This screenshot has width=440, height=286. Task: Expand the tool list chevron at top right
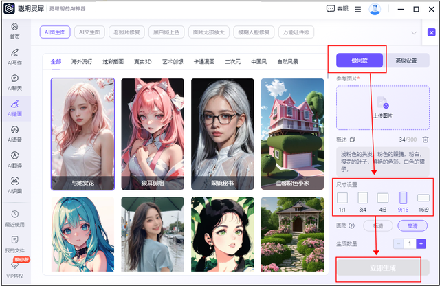(414, 33)
